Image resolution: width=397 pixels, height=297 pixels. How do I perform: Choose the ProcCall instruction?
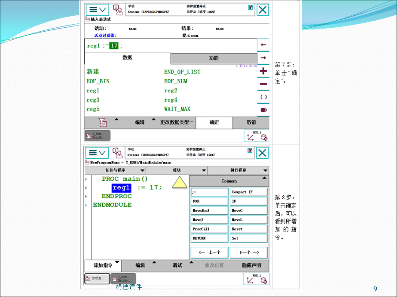[210, 229]
